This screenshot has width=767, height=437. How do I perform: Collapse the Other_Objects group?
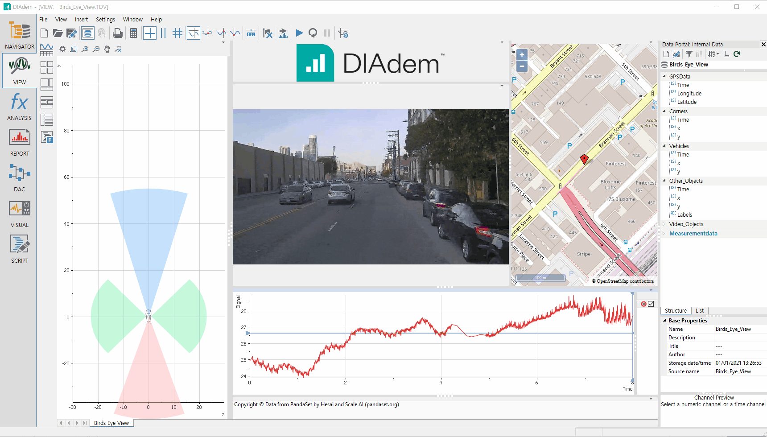(x=664, y=181)
